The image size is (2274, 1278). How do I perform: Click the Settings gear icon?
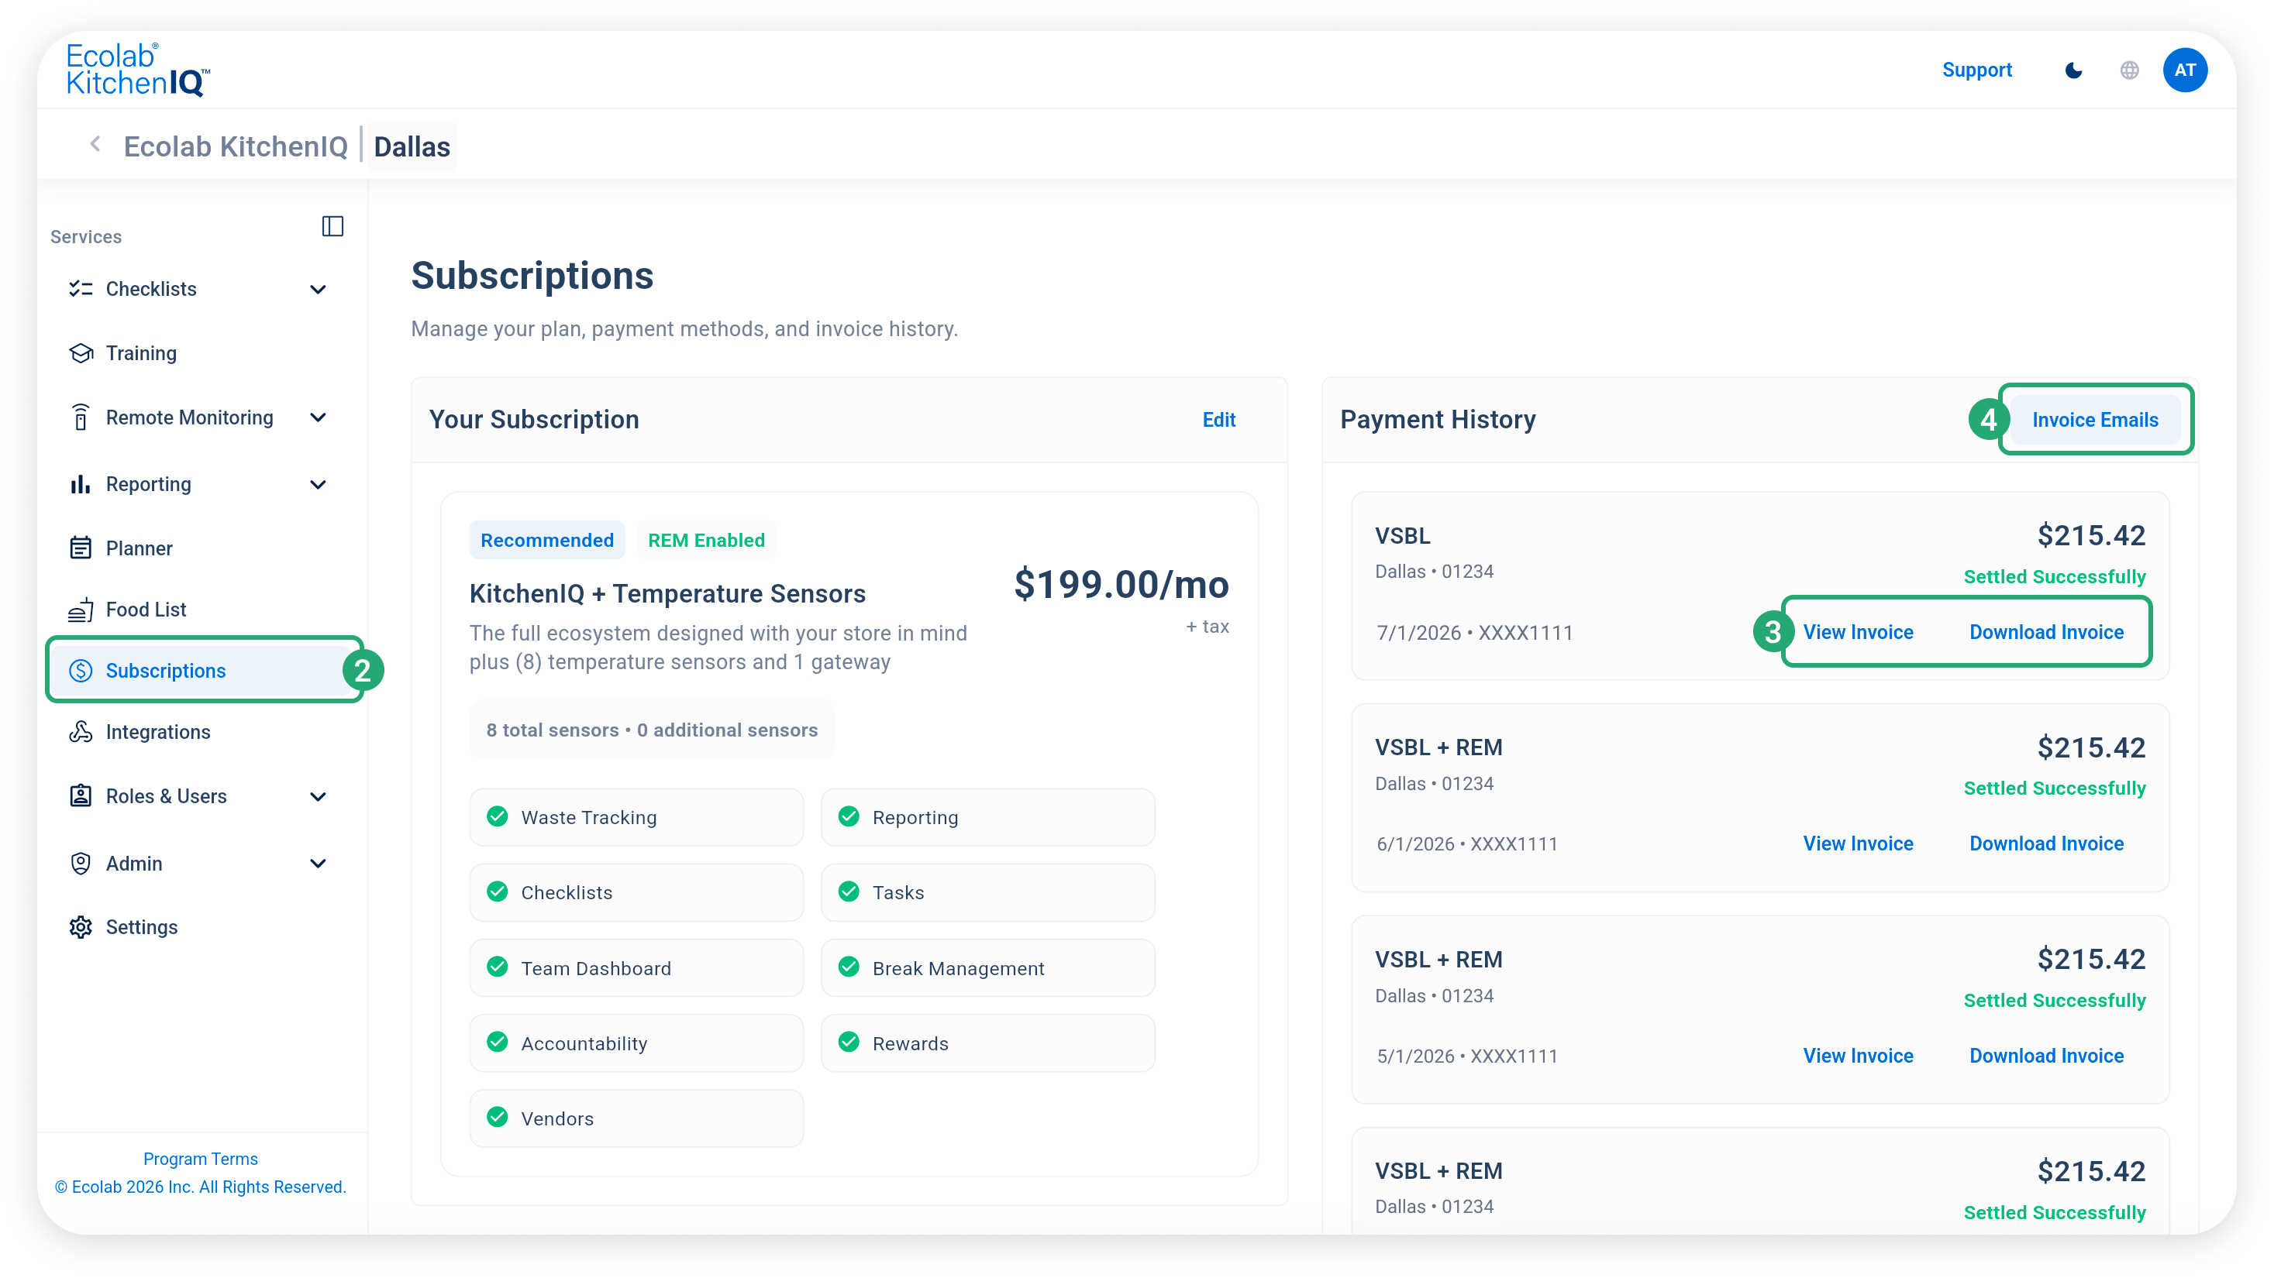click(81, 927)
